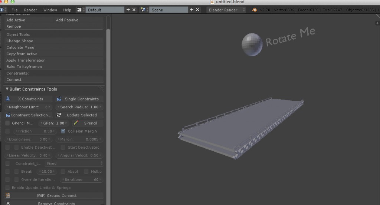This screenshot has height=205, width=380.
Task: Click the screen layout browse icon
Action: coord(80,10)
